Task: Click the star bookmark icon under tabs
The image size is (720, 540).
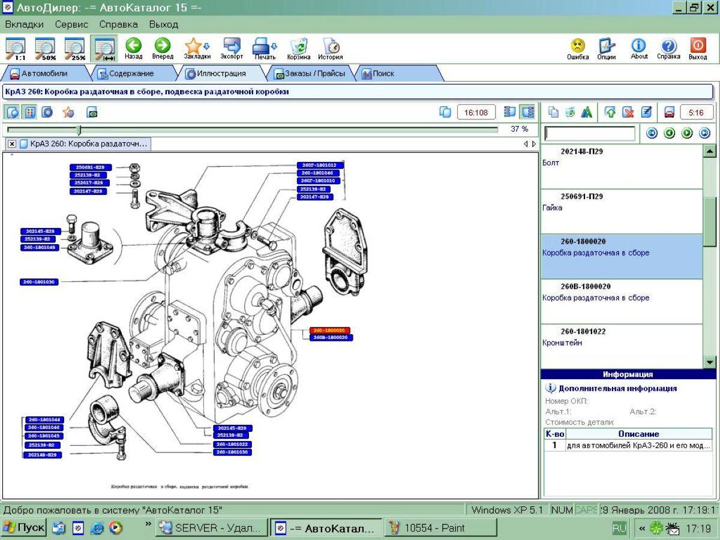Action: [x=68, y=112]
